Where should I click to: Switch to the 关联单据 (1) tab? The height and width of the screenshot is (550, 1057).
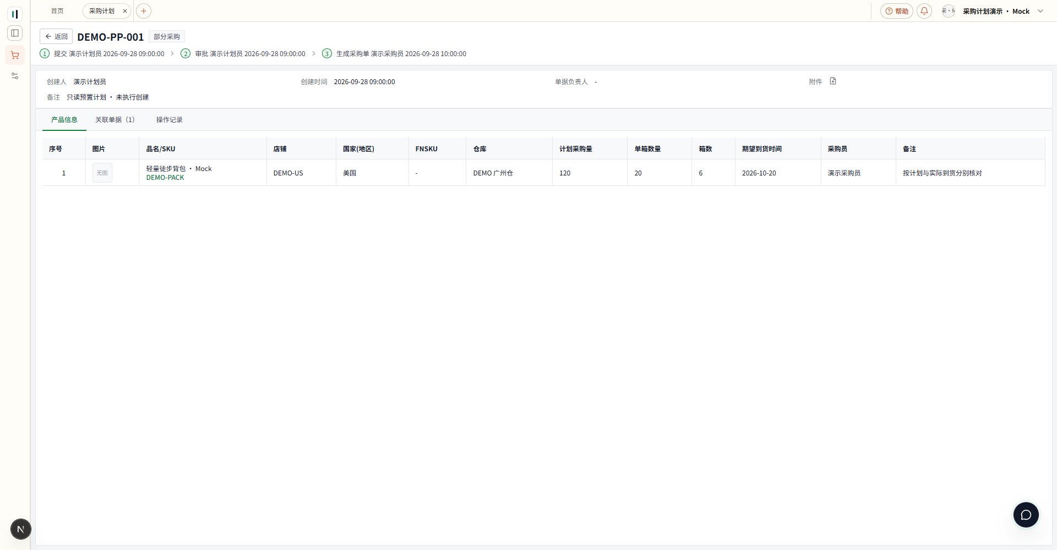pyautogui.click(x=115, y=120)
